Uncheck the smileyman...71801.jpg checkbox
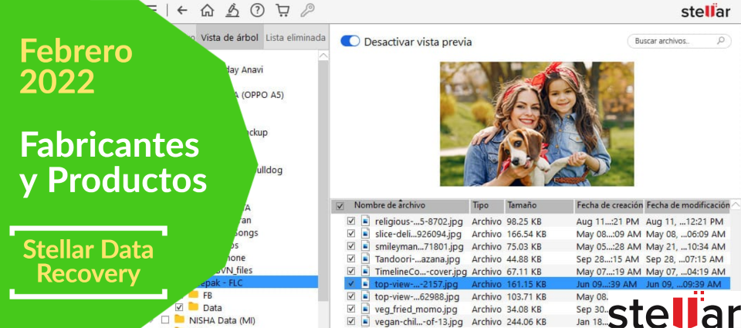741x328 pixels. point(350,246)
